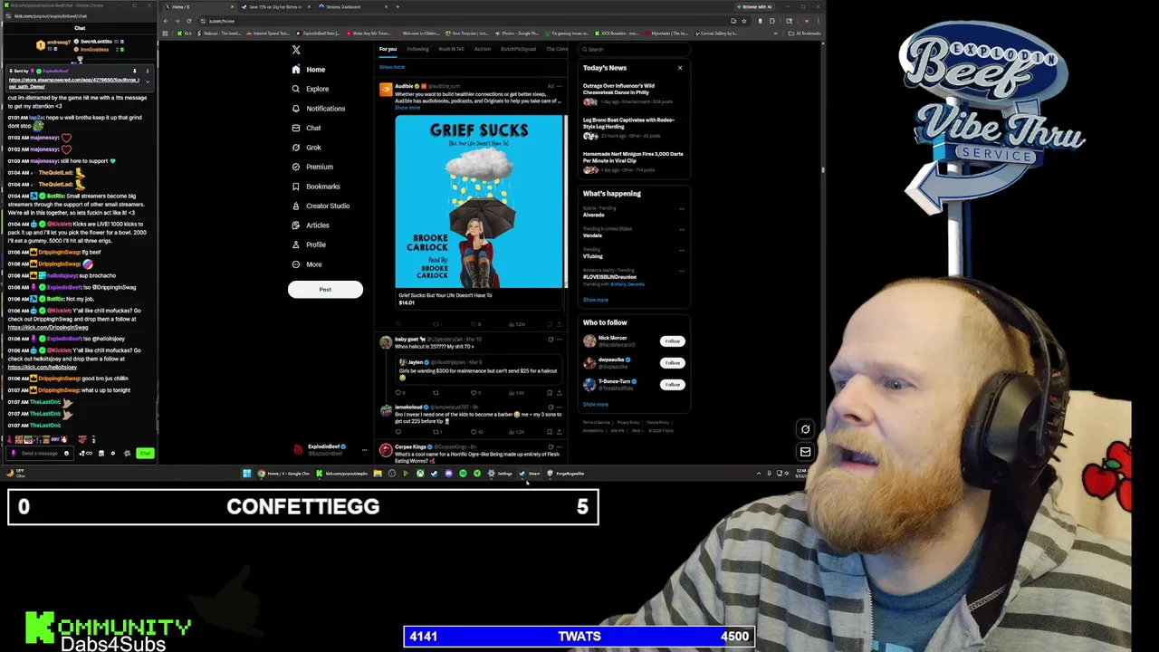Switch to the Following tab
The image size is (1159, 652).
point(417,49)
